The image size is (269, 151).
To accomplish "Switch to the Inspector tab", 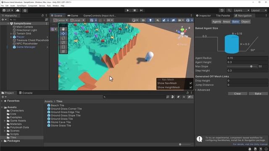I will (203, 16).
